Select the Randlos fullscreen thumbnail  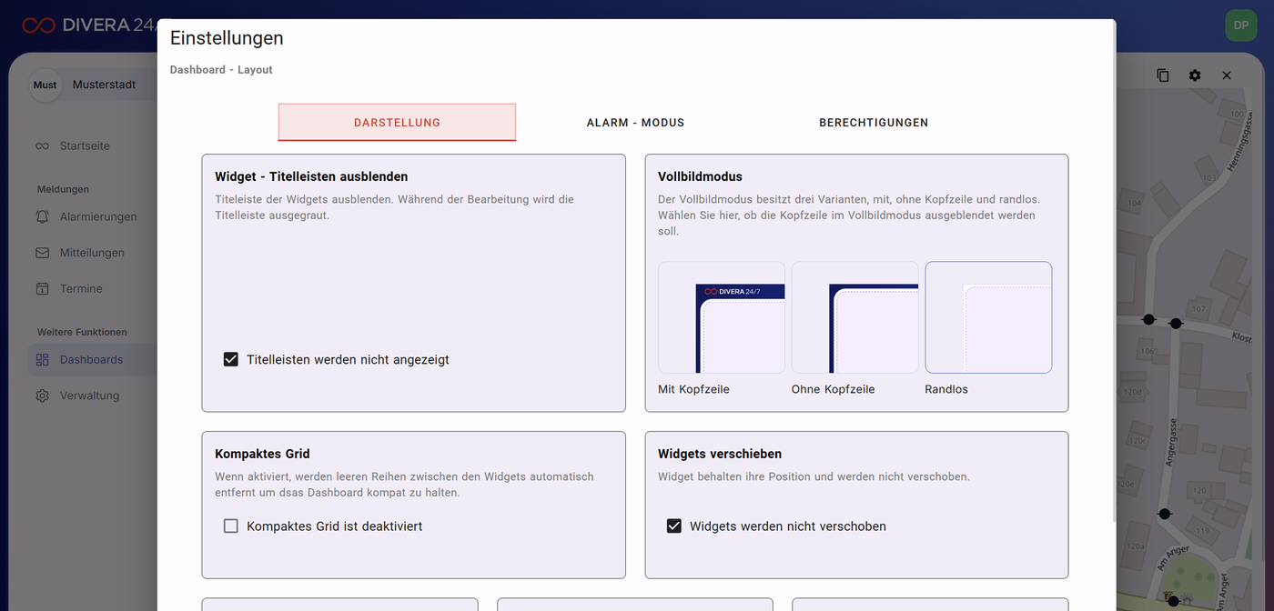click(988, 317)
